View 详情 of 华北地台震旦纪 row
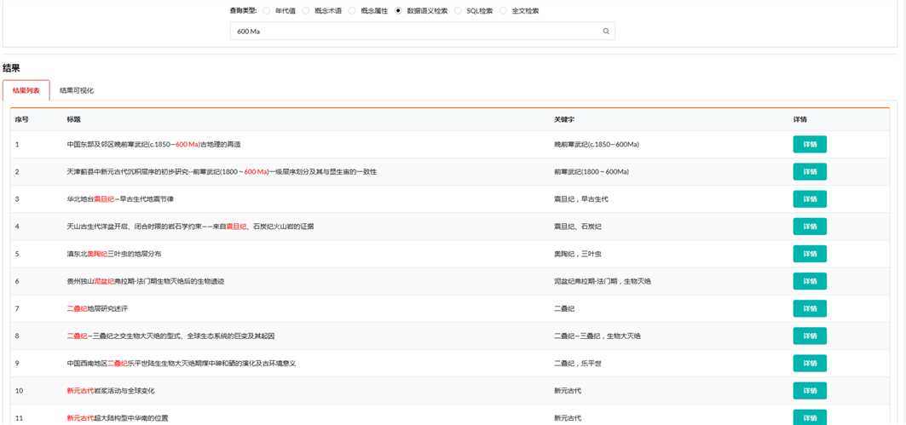The width and height of the screenshot is (906, 425). click(x=810, y=199)
